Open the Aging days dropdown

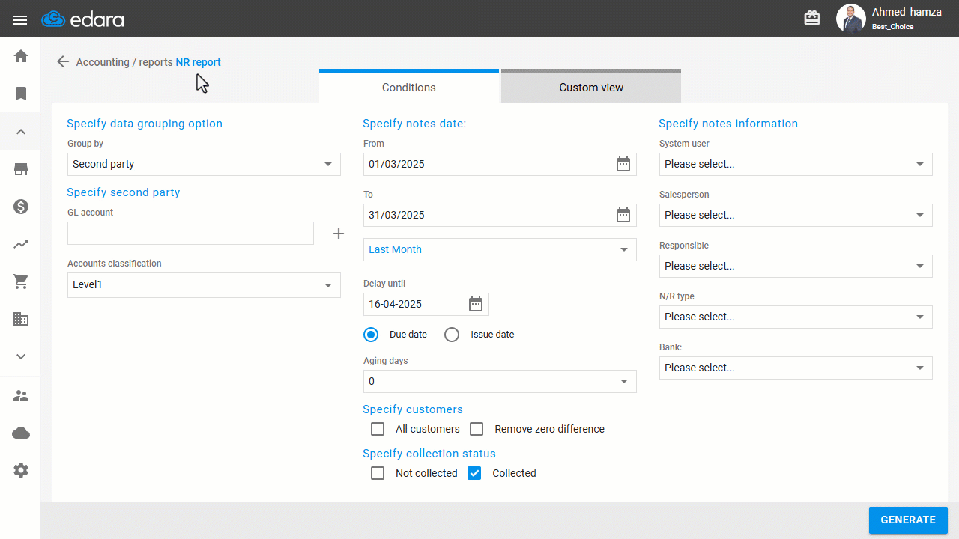(x=500, y=381)
